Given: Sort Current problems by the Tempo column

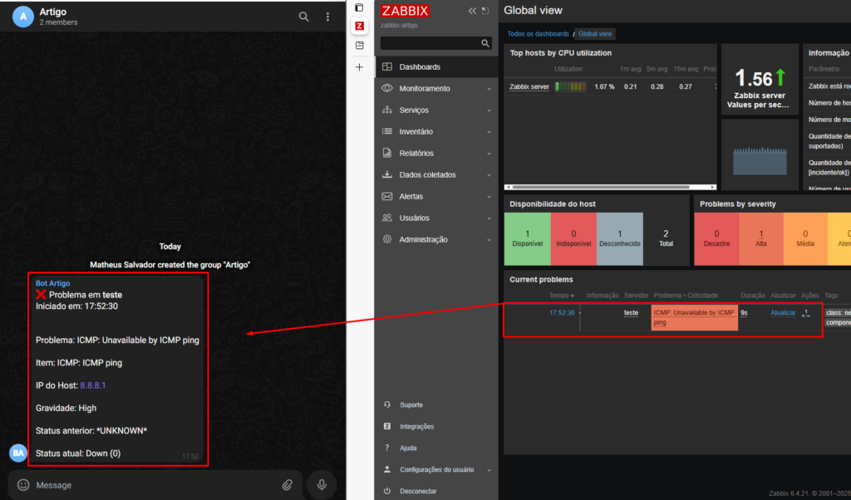Looking at the screenshot, I should (561, 296).
